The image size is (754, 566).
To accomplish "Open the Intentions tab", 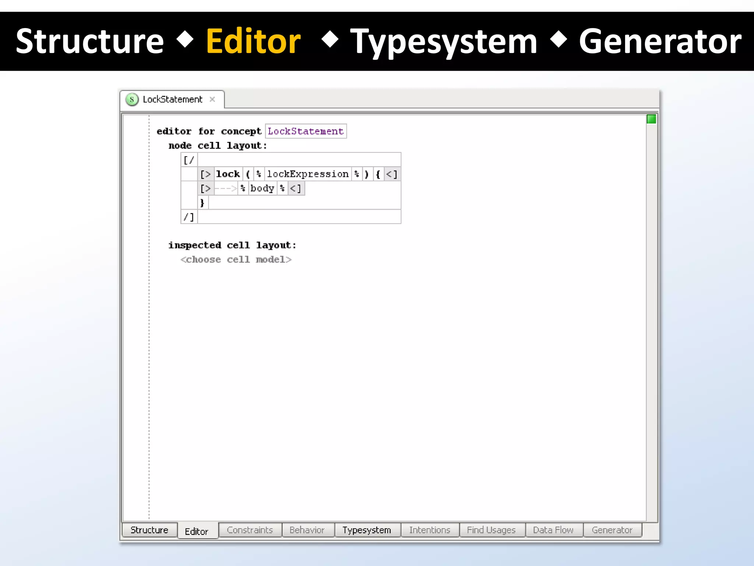I will coord(430,530).
